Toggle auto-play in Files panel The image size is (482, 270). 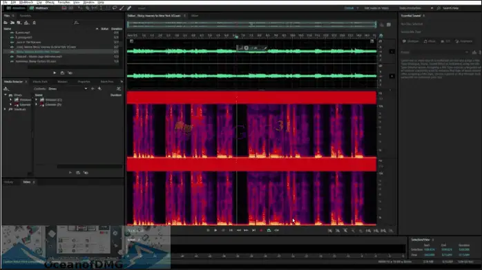click(70, 73)
